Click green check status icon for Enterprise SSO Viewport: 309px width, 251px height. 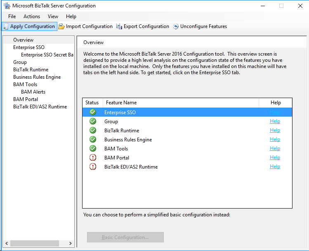point(93,112)
